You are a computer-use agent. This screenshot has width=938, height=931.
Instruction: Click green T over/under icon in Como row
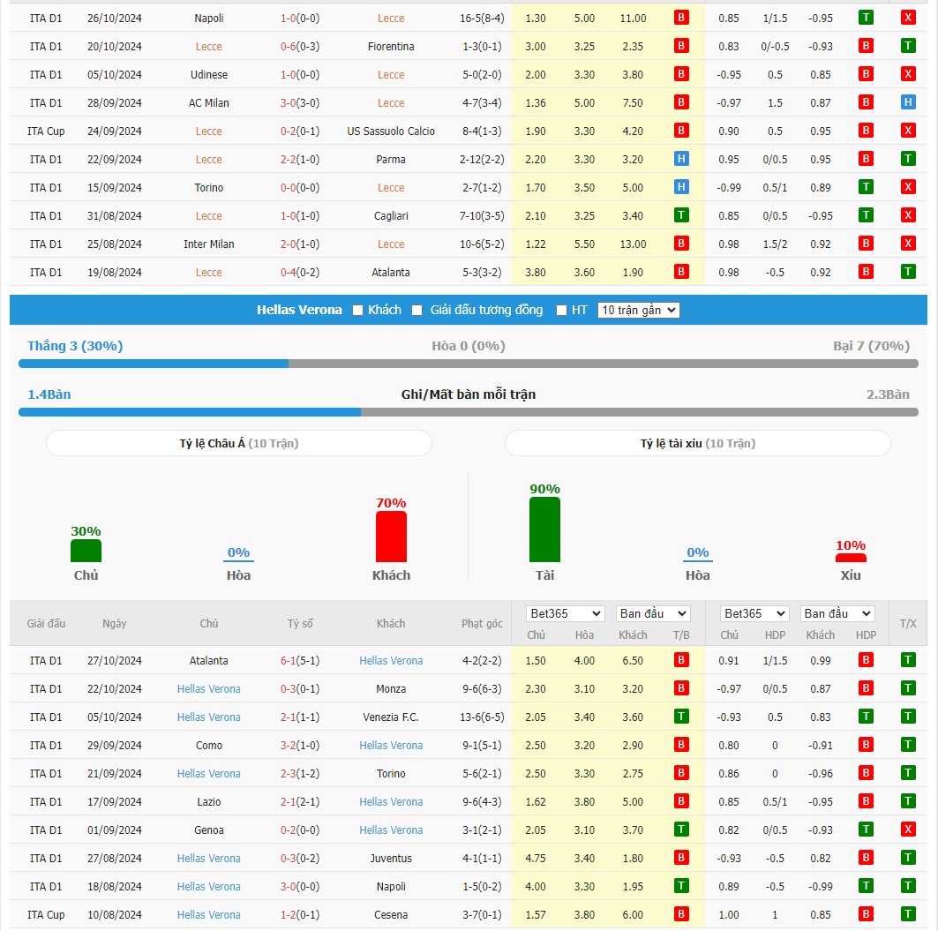point(908,745)
